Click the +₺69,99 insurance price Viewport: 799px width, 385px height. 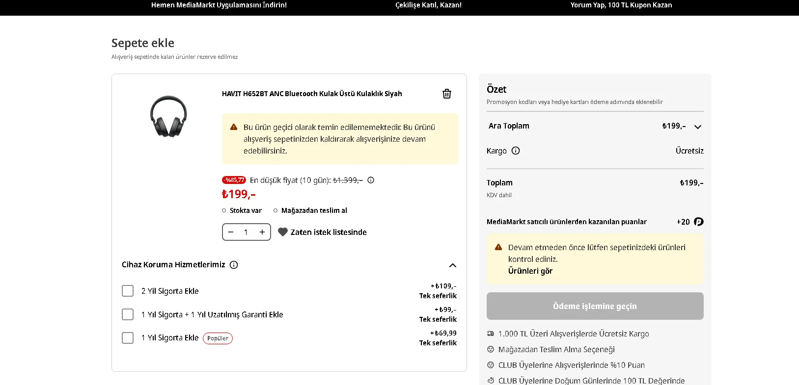pos(443,333)
